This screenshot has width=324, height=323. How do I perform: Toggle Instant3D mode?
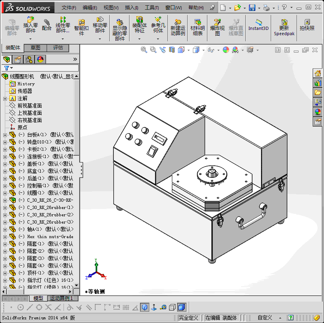coord(258,25)
